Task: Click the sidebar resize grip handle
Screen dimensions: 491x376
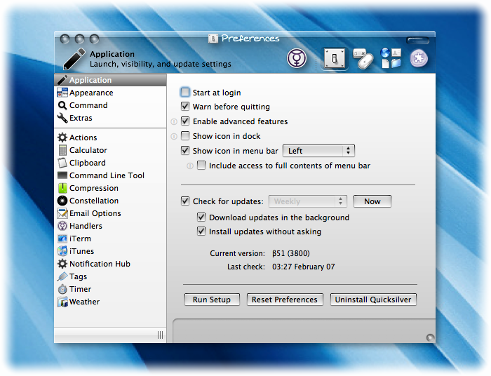Action: tap(160, 335)
